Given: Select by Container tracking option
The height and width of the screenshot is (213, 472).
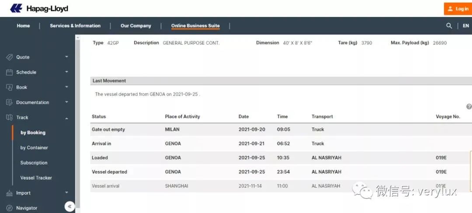Looking at the screenshot, I should 34,148.
